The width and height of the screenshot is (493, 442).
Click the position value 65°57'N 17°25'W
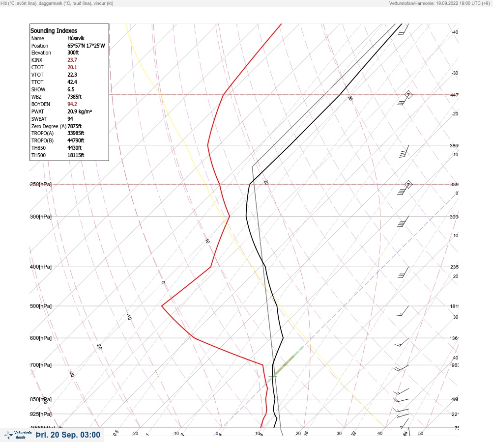click(x=86, y=46)
